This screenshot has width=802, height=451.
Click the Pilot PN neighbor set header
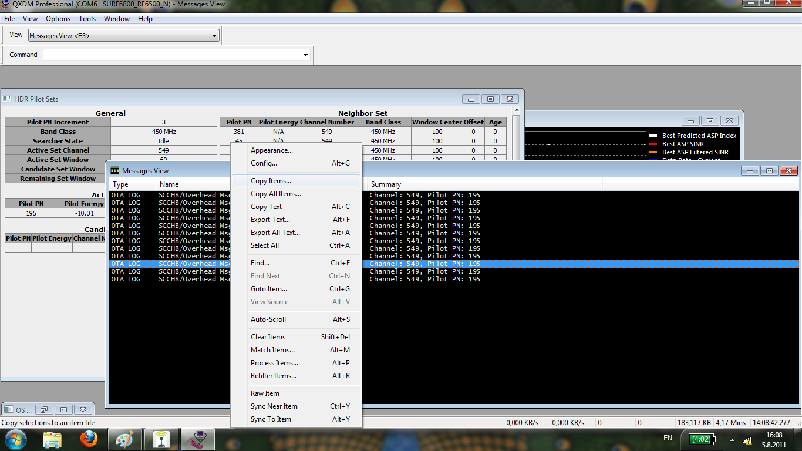pos(239,122)
